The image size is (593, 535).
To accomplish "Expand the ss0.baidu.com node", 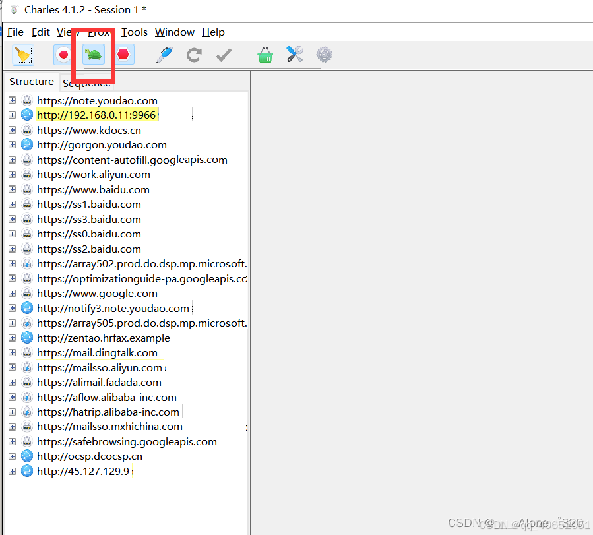I will pos(12,234).
